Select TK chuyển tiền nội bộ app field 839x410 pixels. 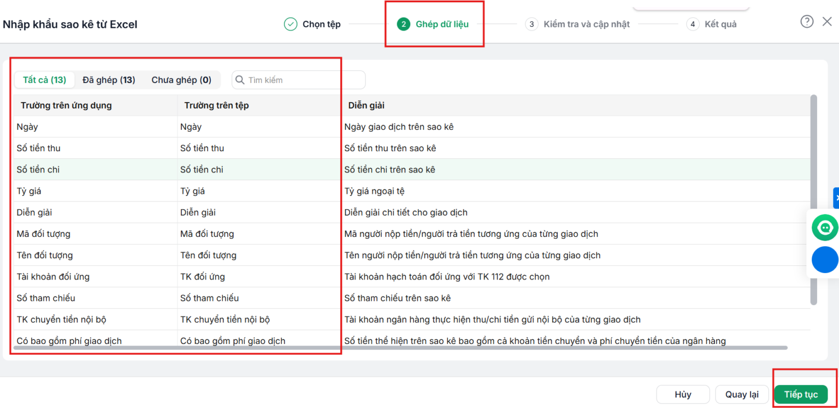(96, 319)
